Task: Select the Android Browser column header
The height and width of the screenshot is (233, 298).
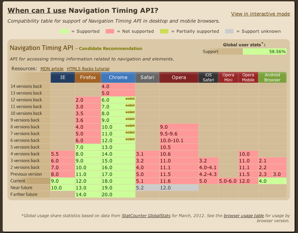Action: click(272, 77)
